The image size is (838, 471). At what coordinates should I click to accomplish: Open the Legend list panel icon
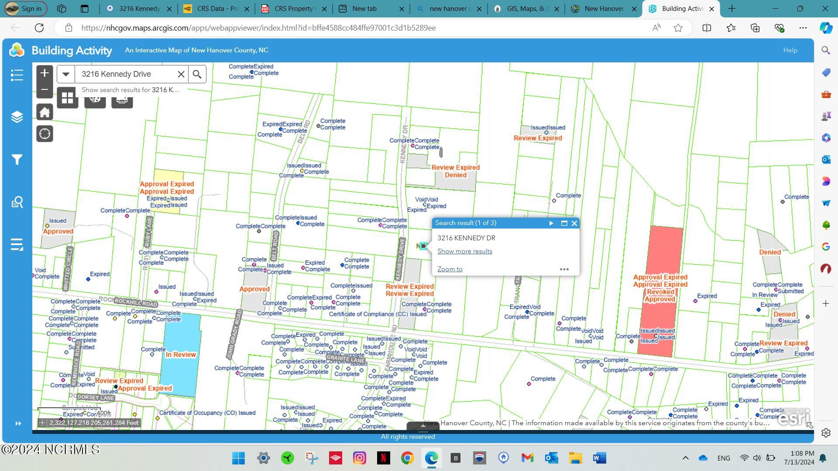(17, 75)
